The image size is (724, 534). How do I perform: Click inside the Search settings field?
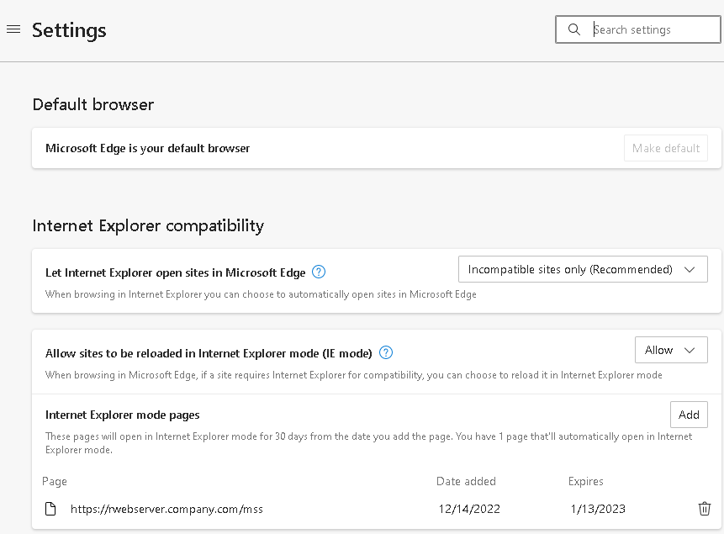click(x=639, y=29)
